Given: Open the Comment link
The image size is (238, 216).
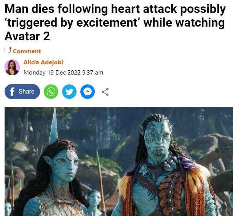Looking at the screenshot, I should point(27,51).
